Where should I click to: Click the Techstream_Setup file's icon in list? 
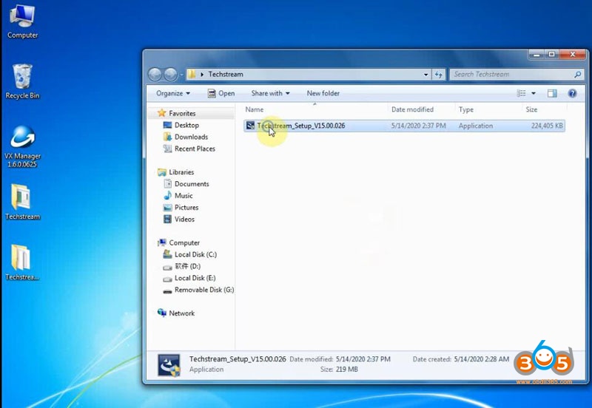pos(250,126)
